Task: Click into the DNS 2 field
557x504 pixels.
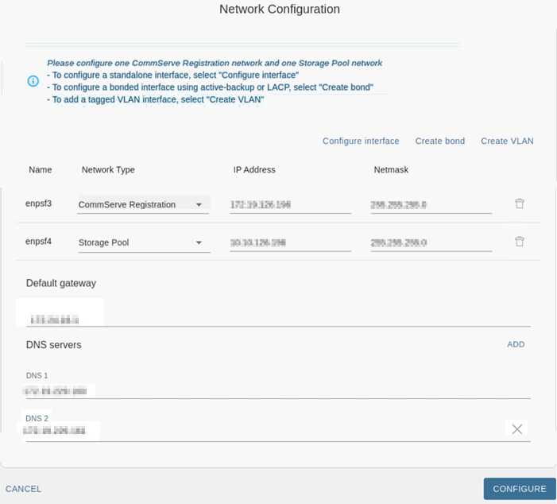Action: (262, 431)
